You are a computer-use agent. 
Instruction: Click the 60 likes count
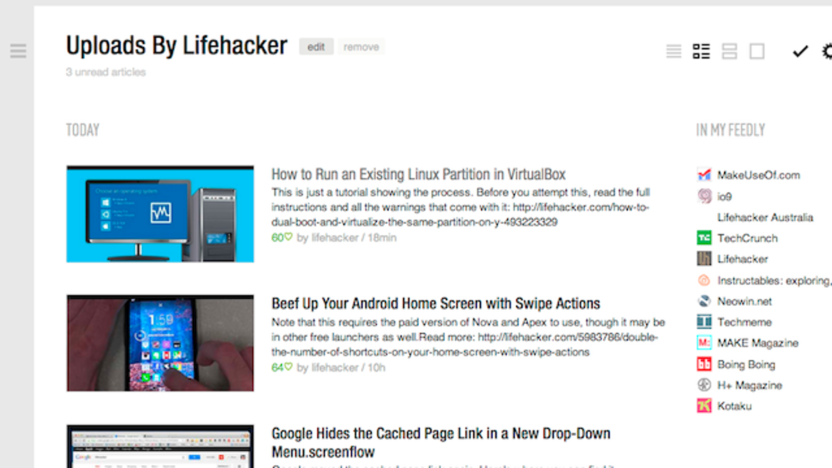point(282,238)
